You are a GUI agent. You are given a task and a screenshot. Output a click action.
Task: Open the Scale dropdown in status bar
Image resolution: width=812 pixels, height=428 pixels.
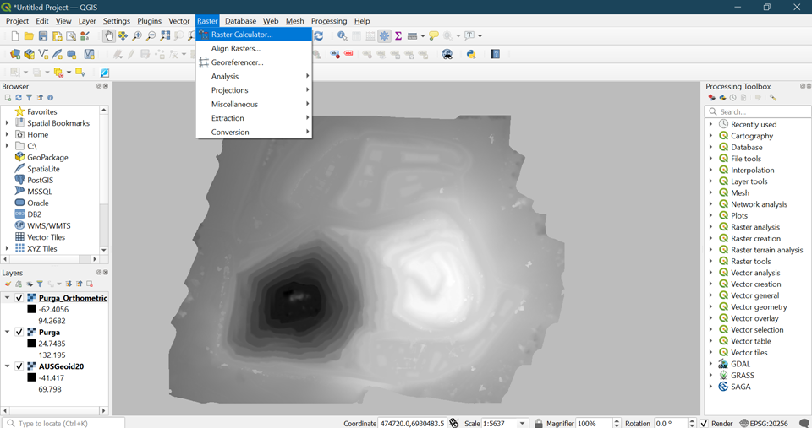[x=522, y=423]
